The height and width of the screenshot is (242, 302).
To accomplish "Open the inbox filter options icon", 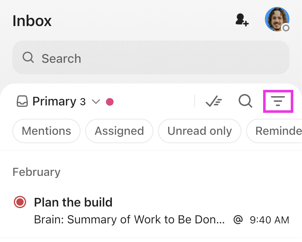I will click(278, 101).
